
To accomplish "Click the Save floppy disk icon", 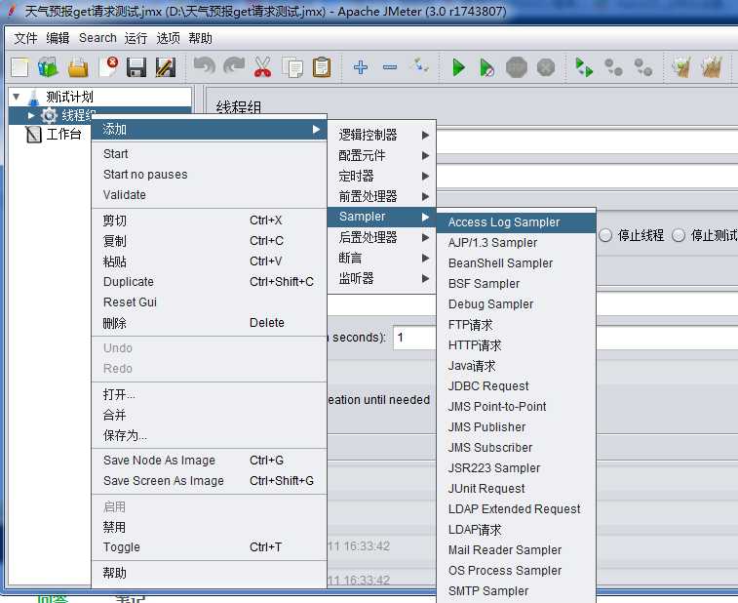I will click(x=136, y=67).
